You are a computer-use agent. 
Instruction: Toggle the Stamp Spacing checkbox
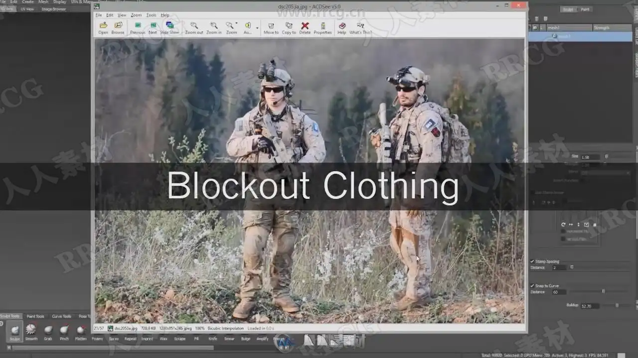tap(532, 261)
